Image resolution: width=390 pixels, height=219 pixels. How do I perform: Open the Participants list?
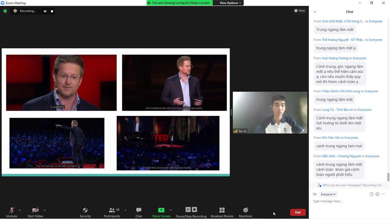(x=112, y=212)
